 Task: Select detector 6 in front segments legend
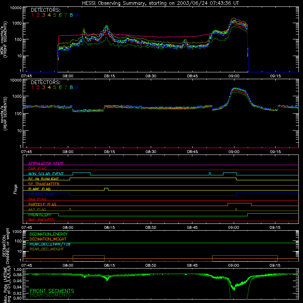coord(60,15)
